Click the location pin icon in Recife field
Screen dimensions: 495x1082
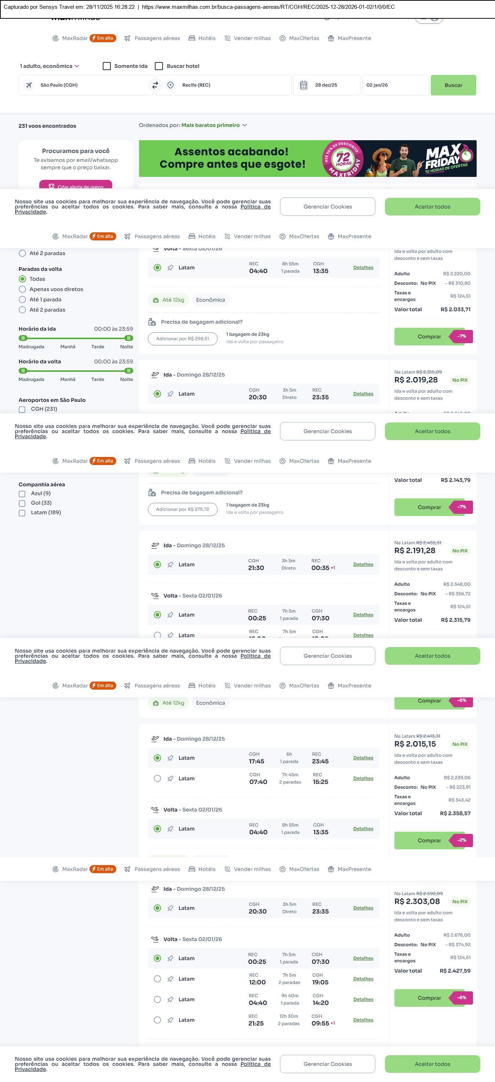pyautogui.click(x=171, y=85)
